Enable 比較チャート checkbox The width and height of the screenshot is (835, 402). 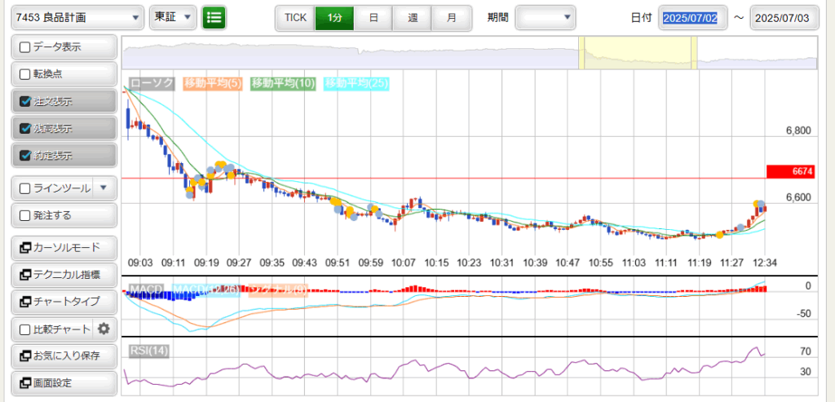(25, 329)
